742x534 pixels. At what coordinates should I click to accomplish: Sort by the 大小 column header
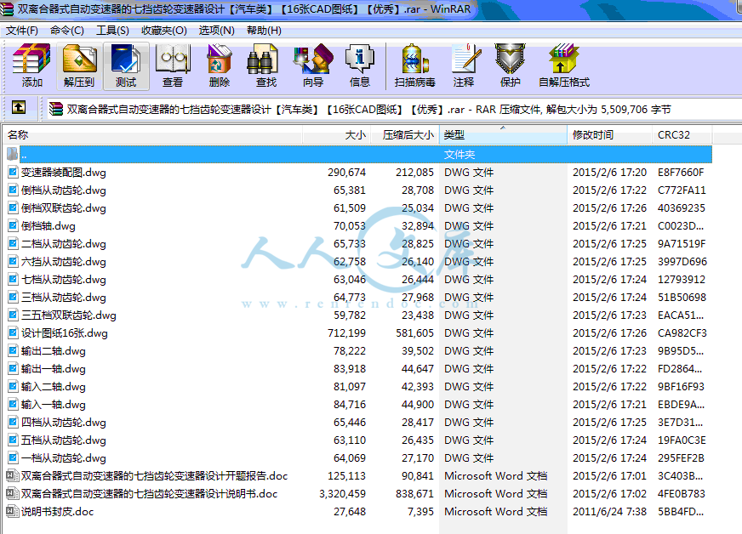pos(336,135)
